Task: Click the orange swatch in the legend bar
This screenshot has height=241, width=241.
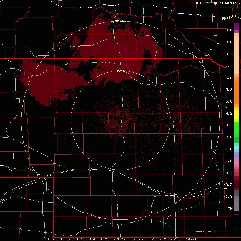Action: pos(236,92)
